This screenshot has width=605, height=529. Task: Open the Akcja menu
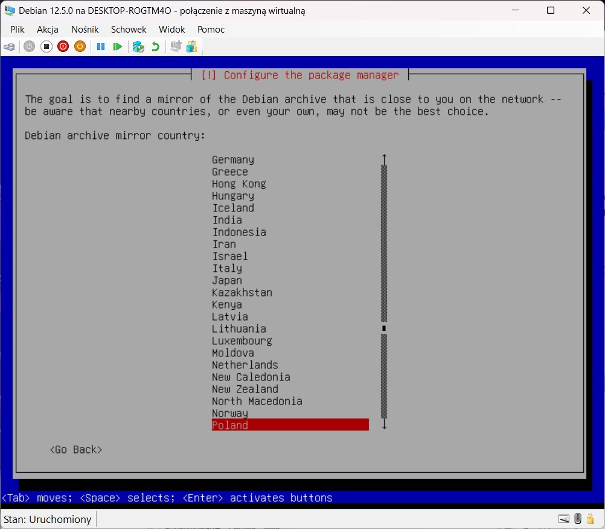pos(48,30)
